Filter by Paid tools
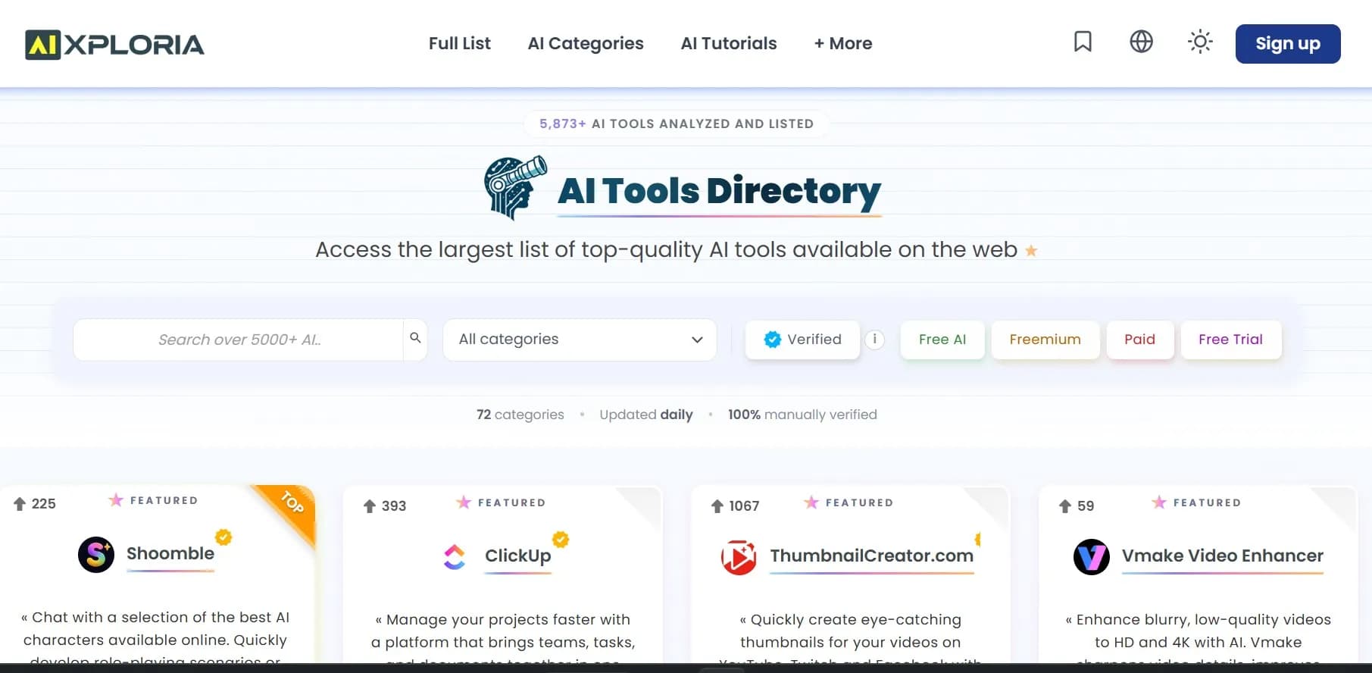 pos(1140,340)
